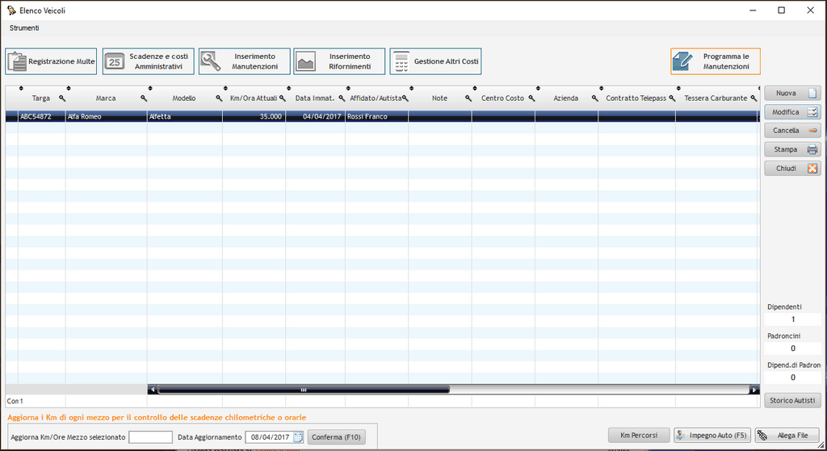Screen dimensions: 827x451
Task: Print the list with the Stampa button
Action: (x=792, y=149)
